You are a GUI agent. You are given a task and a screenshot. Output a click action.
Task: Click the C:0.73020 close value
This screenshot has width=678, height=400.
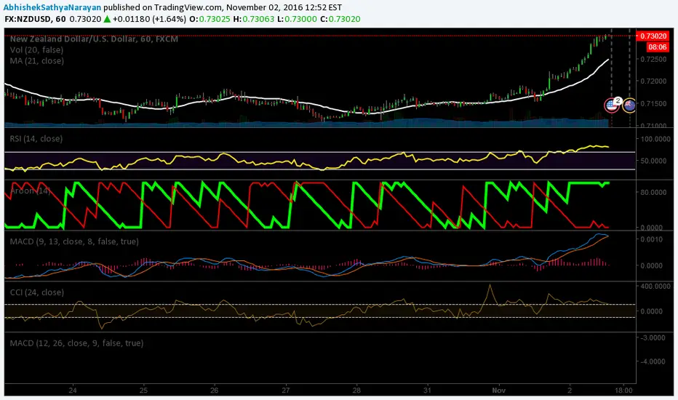pos(340,19)
